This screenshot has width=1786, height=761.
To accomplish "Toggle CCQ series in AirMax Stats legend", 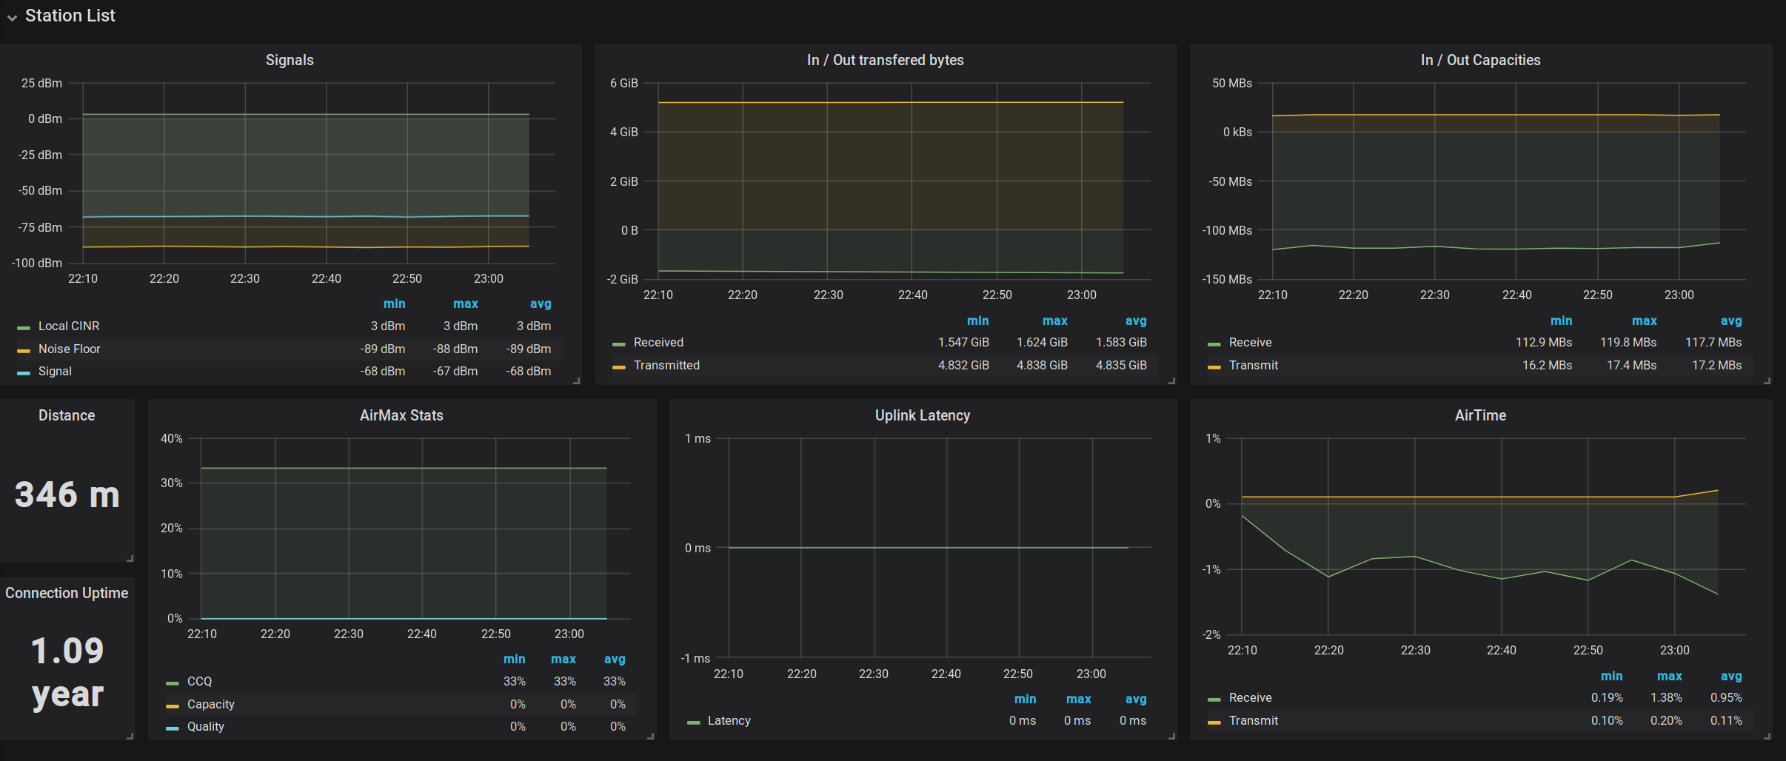I will point(199,681).
